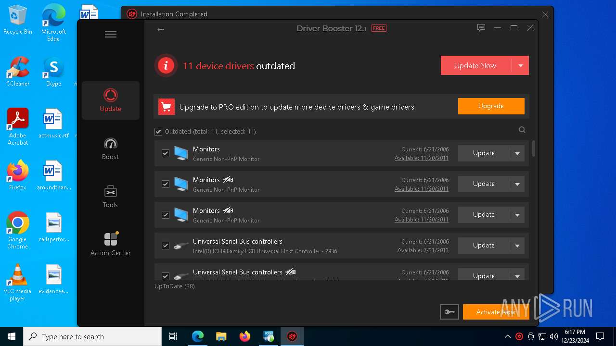The image size is (616, 346).
Task: Click USB icon of ICH9 controller 2936 row
Action: click(x=181, y=246)
